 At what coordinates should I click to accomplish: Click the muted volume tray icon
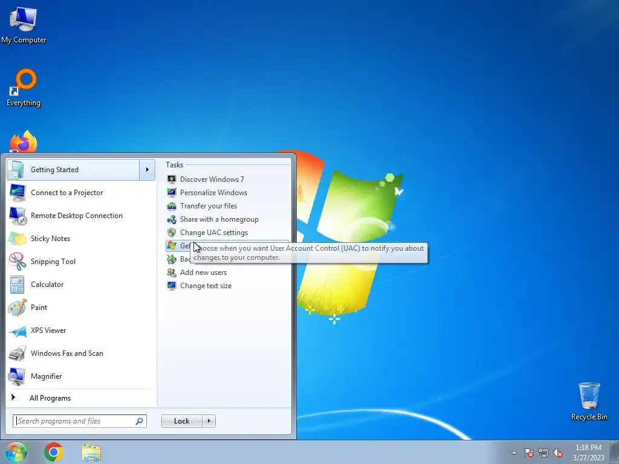click(558, 453)
